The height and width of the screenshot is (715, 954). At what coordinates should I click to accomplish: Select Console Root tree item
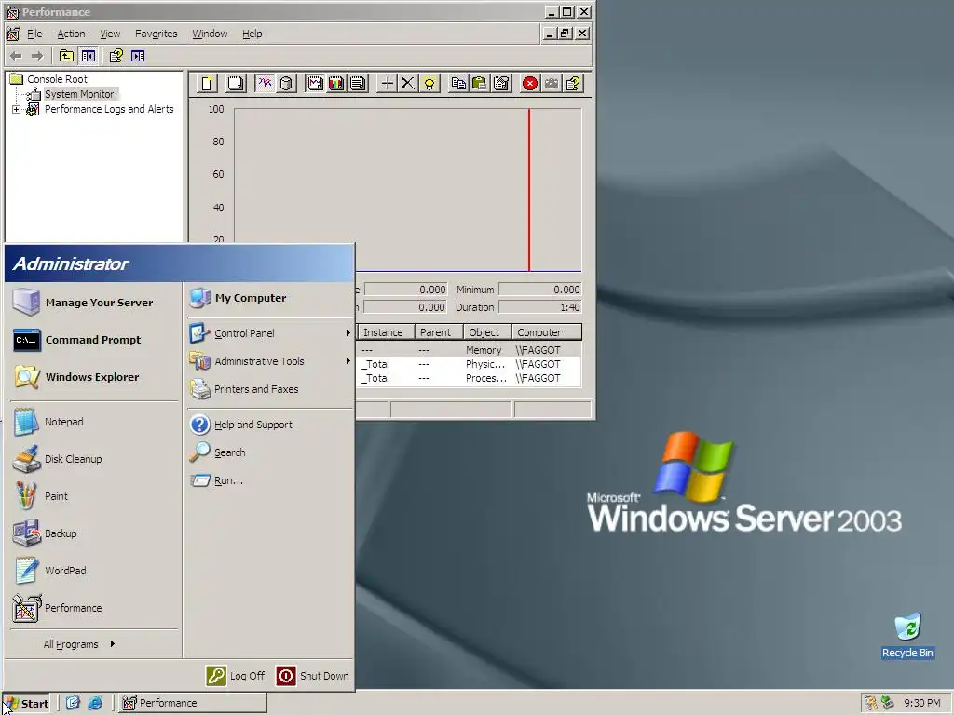(x=57, y=79)
